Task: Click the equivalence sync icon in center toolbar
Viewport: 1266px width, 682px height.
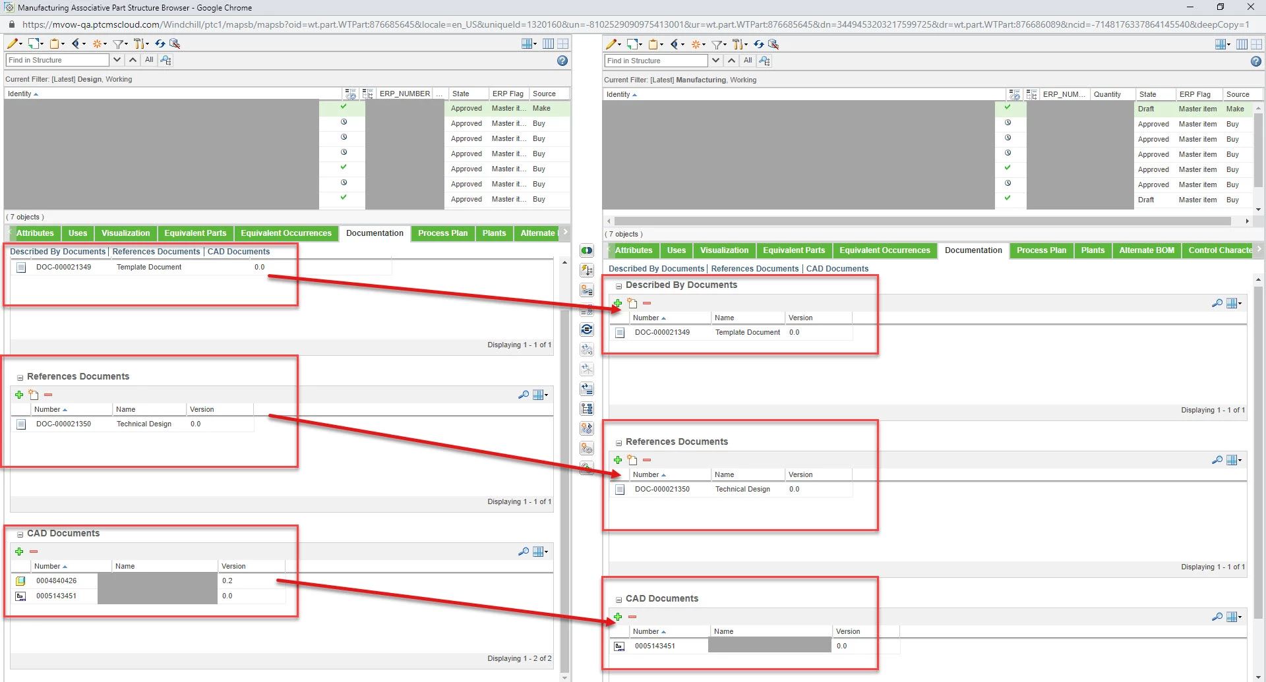Action: [587, 329]
